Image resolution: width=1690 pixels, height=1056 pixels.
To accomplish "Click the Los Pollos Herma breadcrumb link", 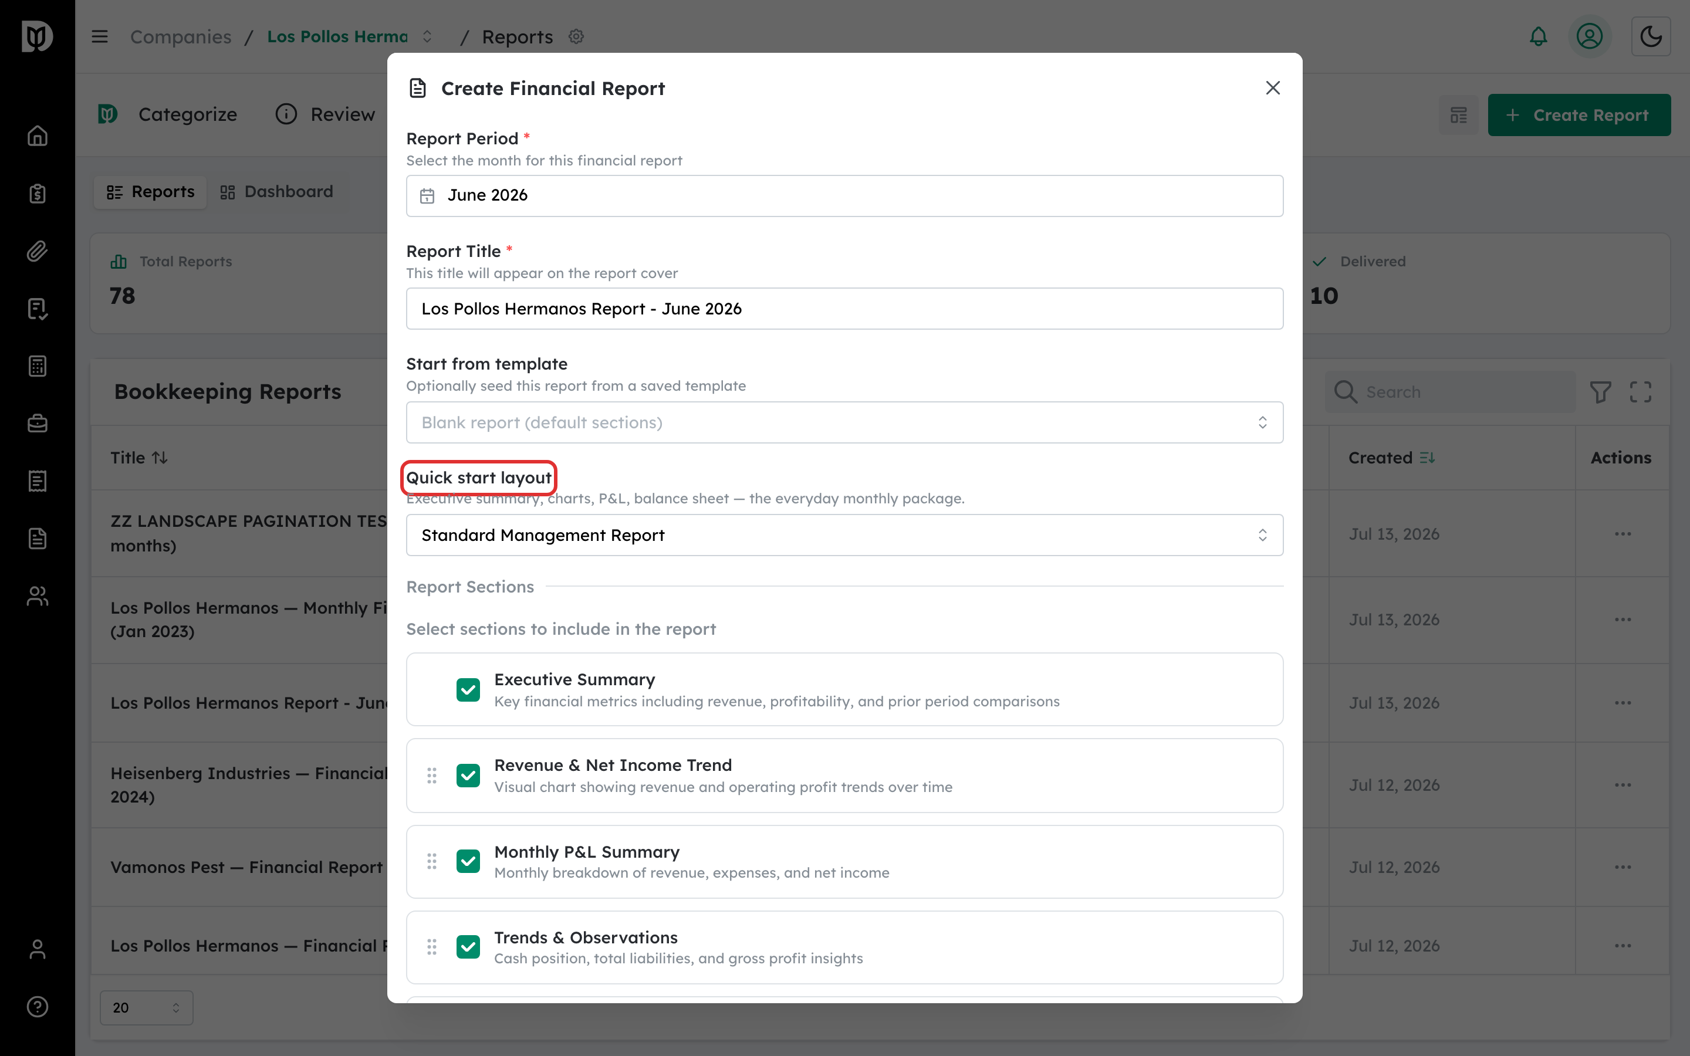I will pyautogui.click(x=337, y=36).
